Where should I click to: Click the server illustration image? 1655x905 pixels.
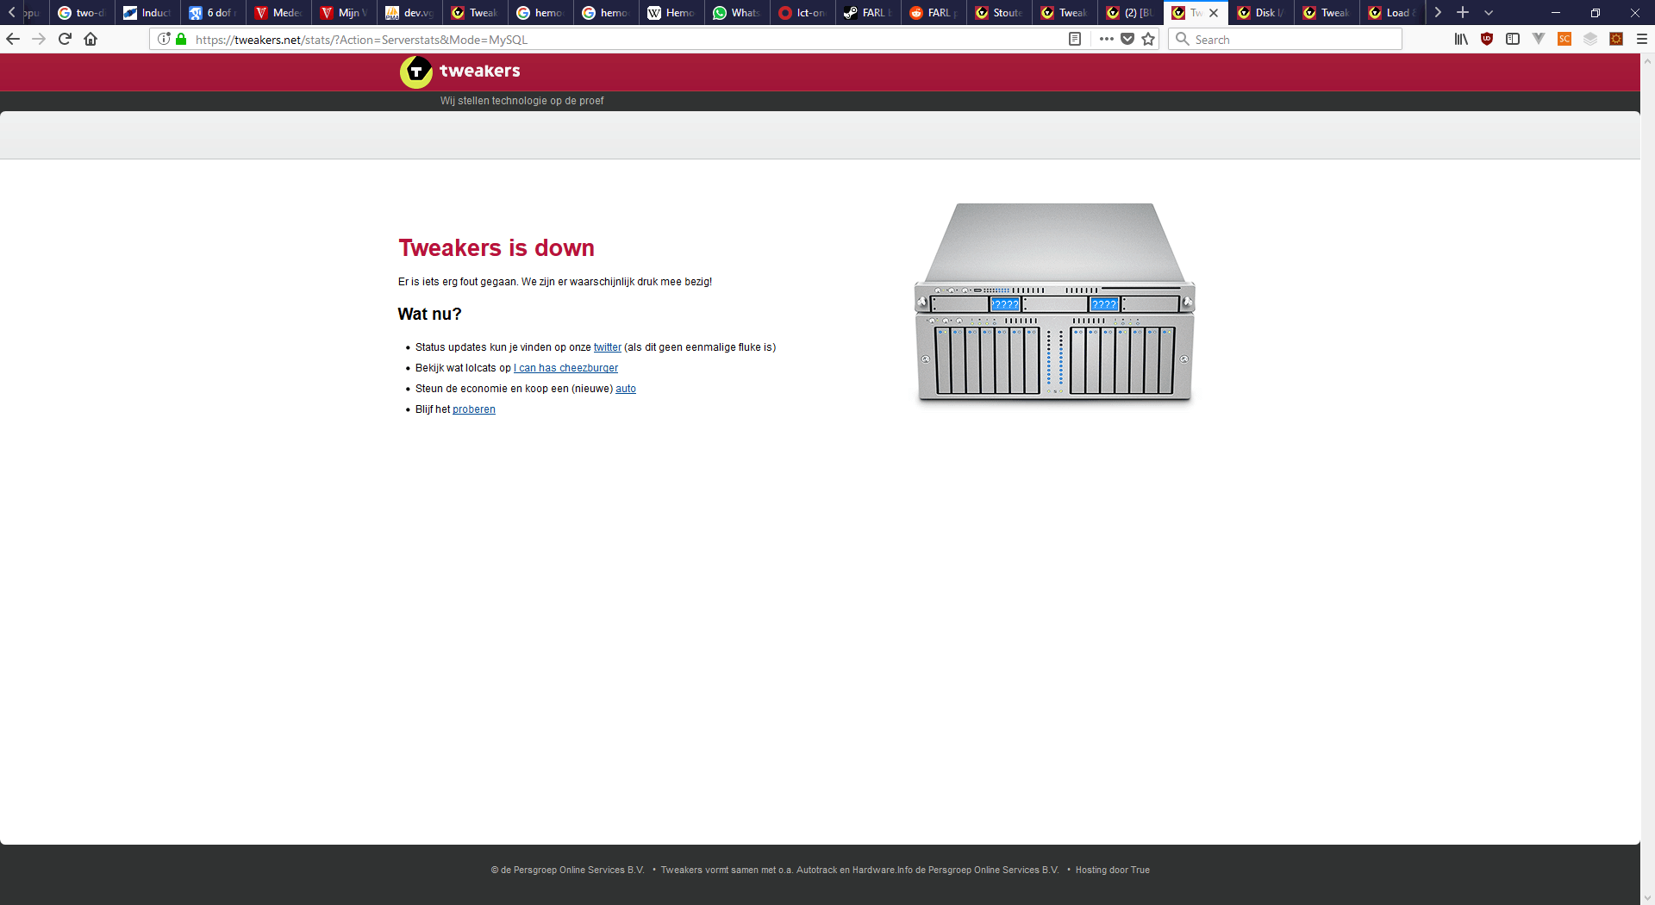1054,303
